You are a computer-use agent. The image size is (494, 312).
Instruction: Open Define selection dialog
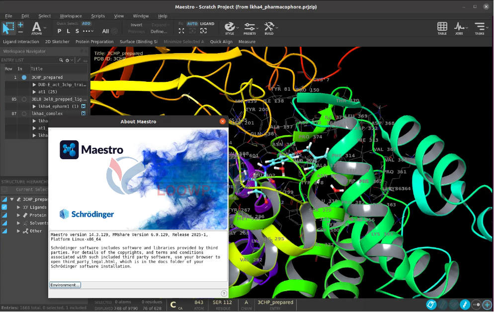pyautogui.click(x=159, y=31)
